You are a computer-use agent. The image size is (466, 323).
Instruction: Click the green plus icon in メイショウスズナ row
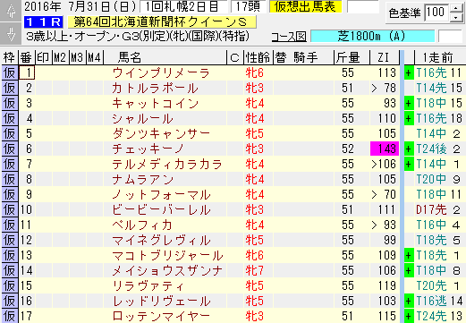(409, 270)
